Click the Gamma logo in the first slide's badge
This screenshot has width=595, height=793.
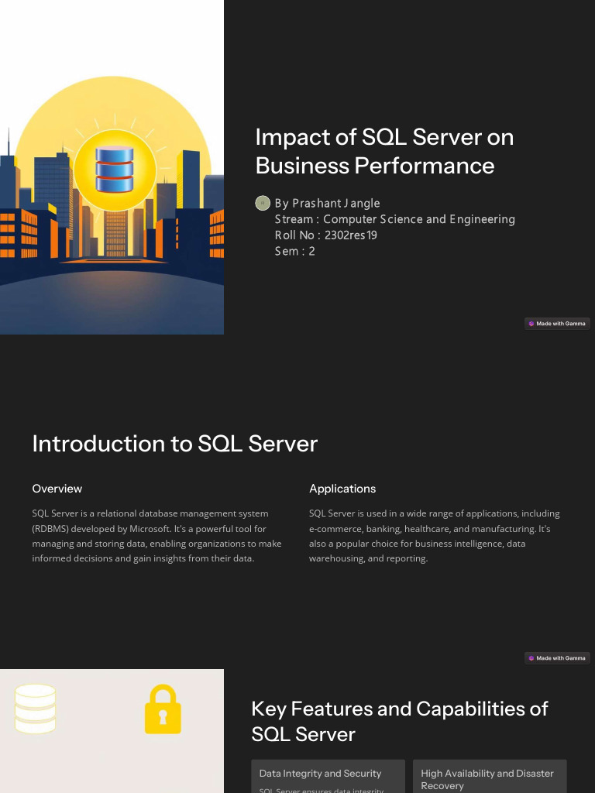coord(531,324)
